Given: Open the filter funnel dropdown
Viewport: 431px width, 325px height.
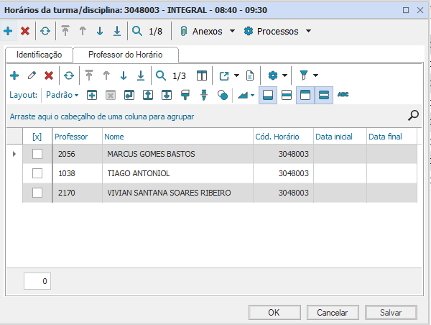Looking at the screenshot, I should (x=309, y=75).
